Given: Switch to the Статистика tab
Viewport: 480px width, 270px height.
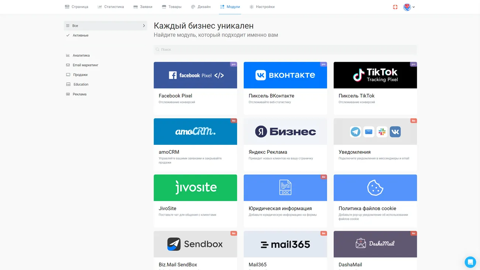Looking at the screenshot, I should (x=111, y=7).
